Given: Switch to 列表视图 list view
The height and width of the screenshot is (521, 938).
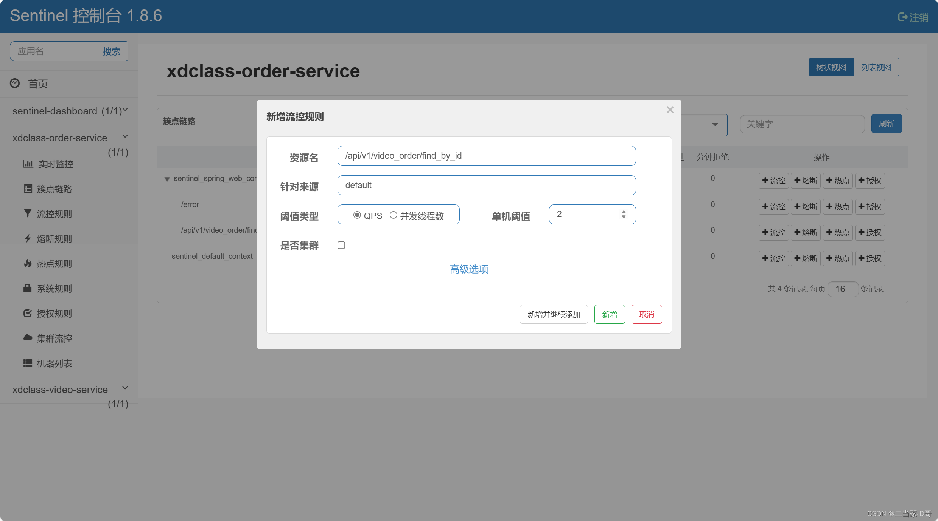Looking at the screenshot, I should point(876,67).
